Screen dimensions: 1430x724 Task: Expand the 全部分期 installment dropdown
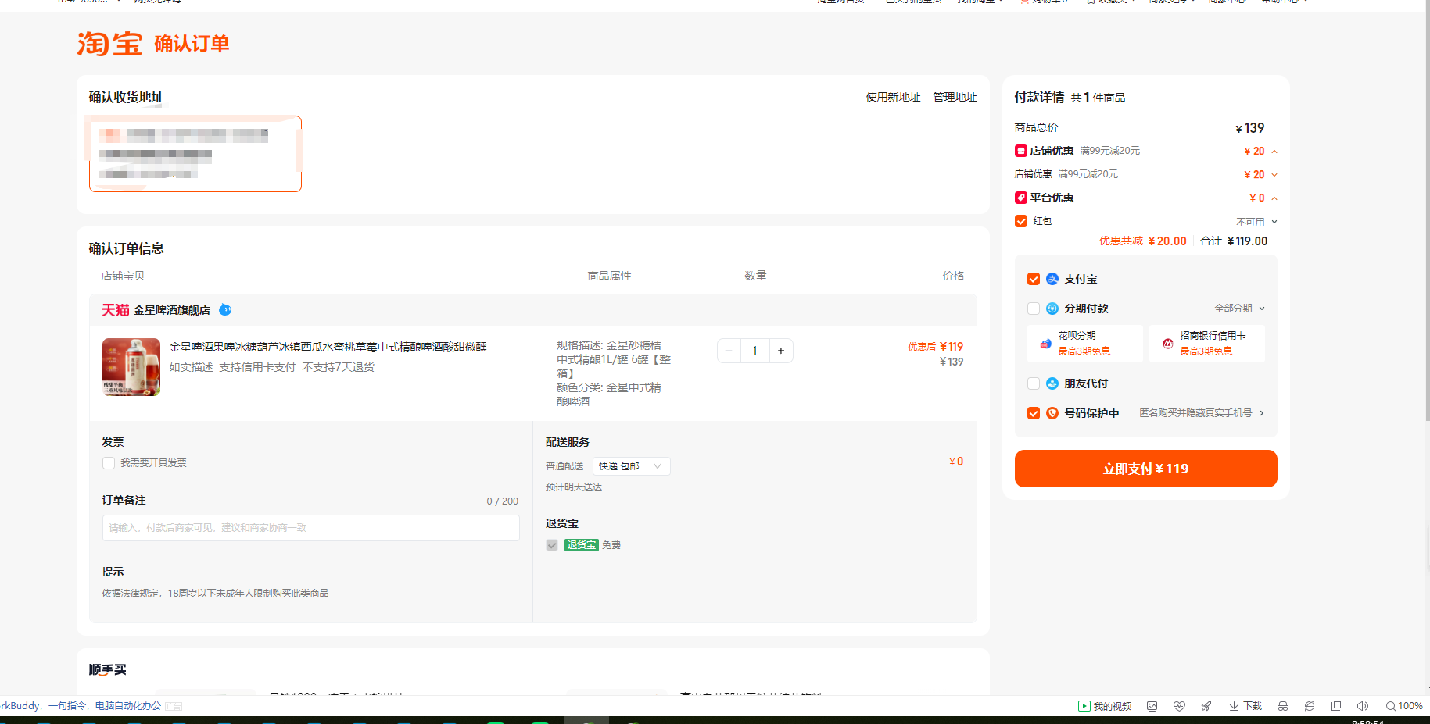1240,309
